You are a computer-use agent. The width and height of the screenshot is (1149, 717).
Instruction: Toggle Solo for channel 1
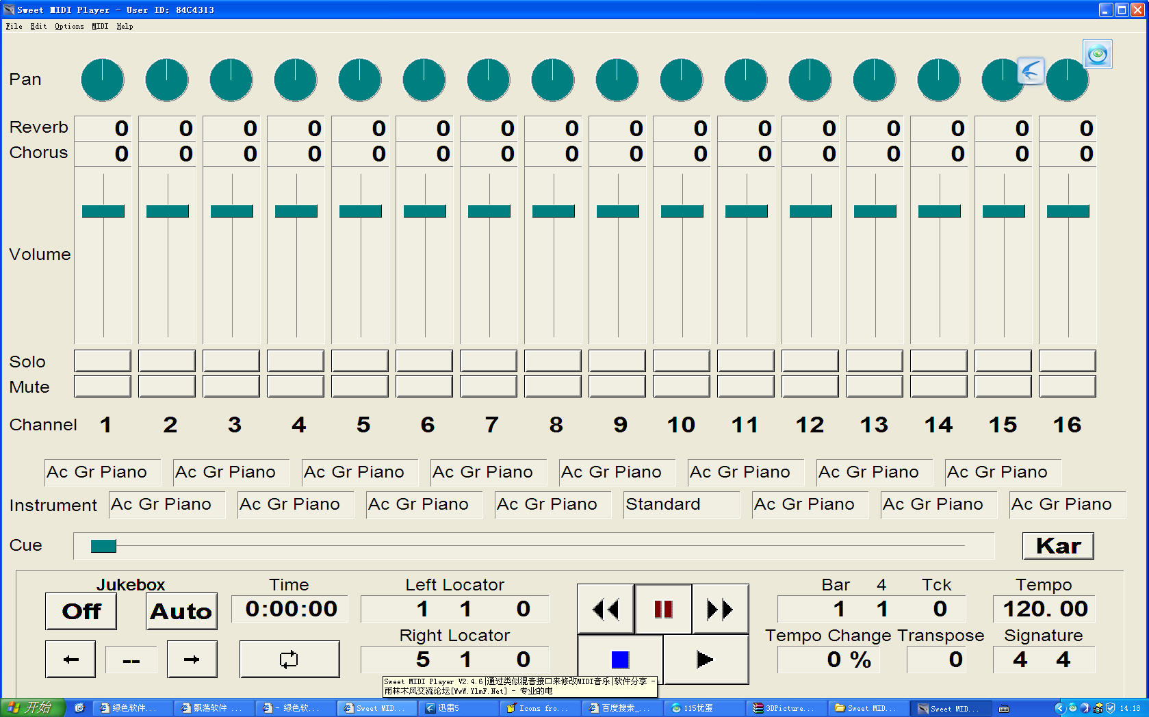coord(103,361)
